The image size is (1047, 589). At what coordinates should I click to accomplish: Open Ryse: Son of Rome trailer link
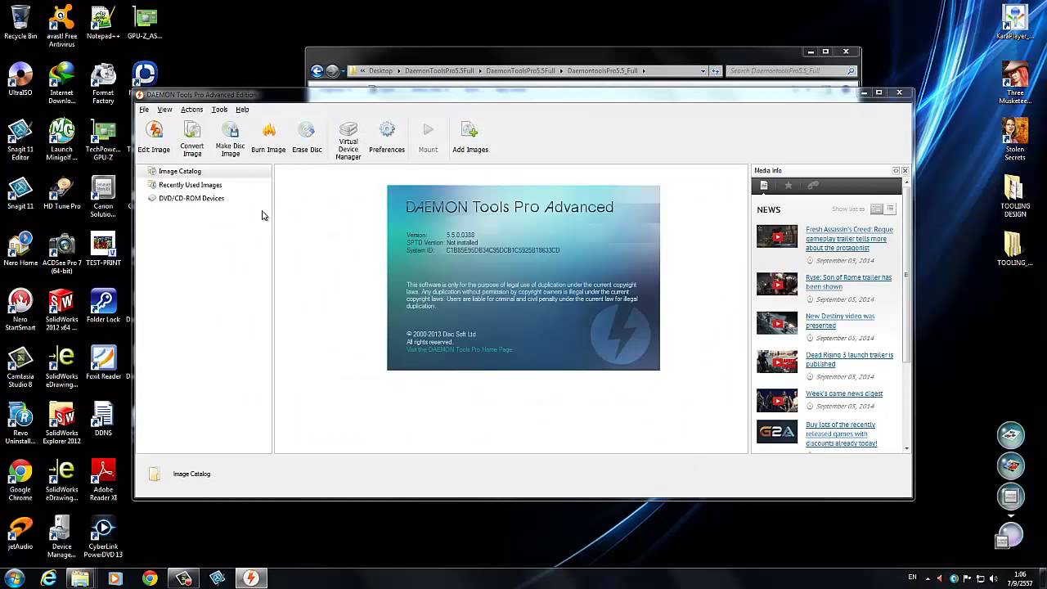click(x=848, y=282)
